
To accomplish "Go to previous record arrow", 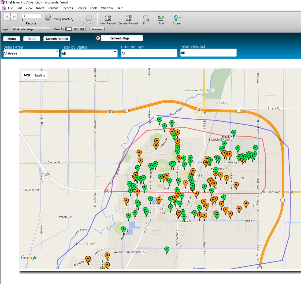I will pos(7,17).
